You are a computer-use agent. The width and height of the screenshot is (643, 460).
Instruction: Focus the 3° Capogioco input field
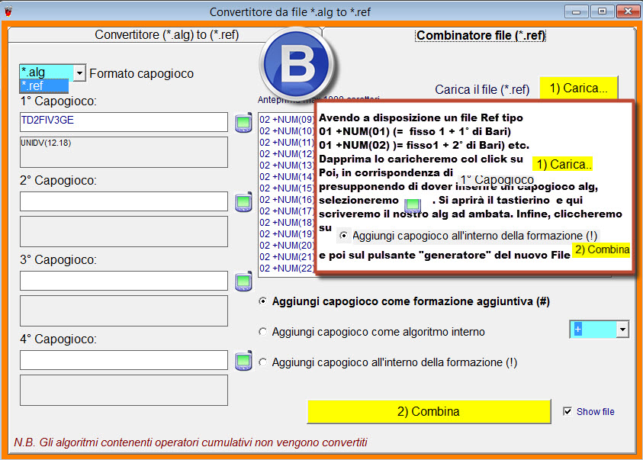coord(124,281)
